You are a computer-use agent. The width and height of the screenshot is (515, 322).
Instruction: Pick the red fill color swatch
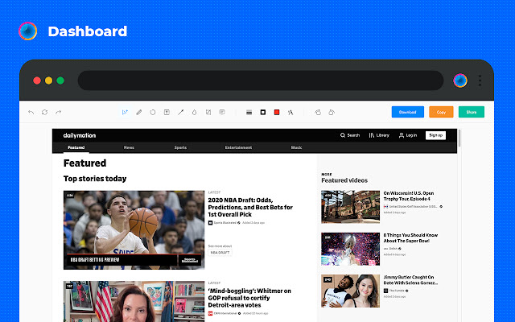point(277,113)
